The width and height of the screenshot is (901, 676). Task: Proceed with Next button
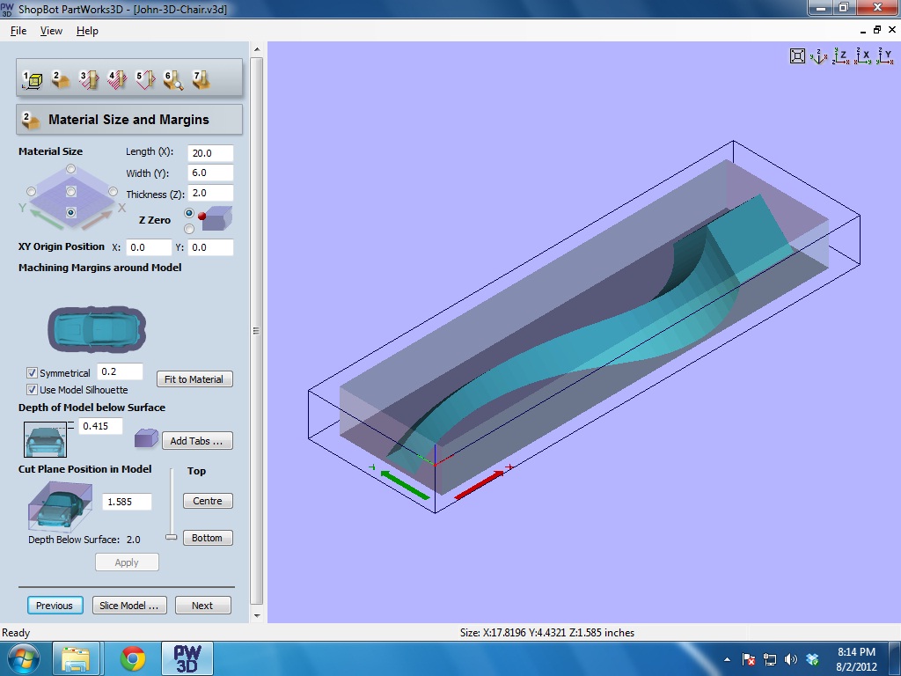(203, 606)
